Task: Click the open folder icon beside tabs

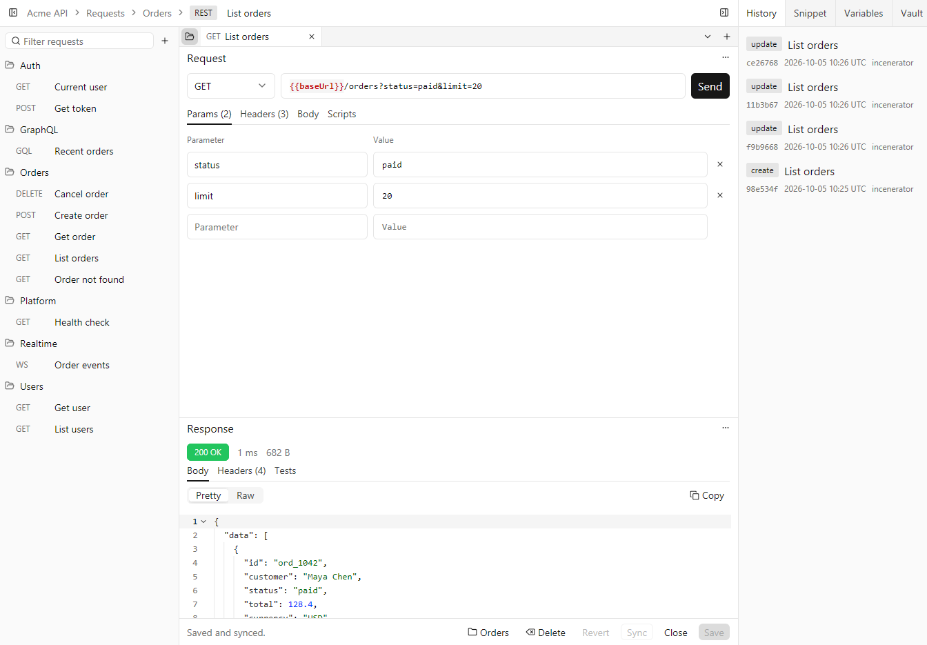Action: [190, 37]
